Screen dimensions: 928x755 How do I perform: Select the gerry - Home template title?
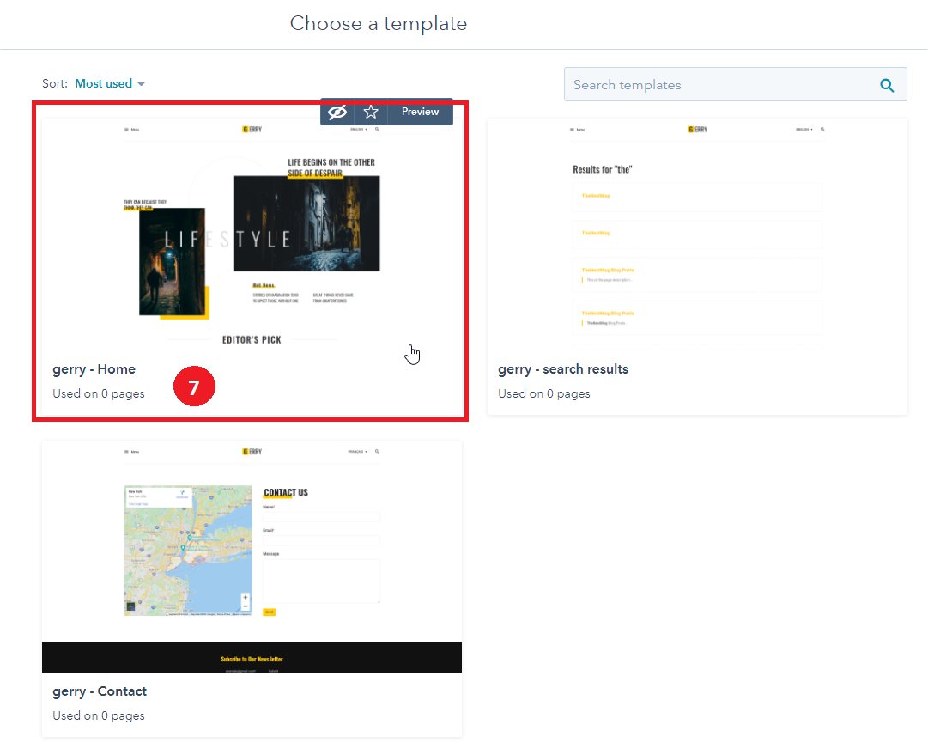[x=94, y=369]
